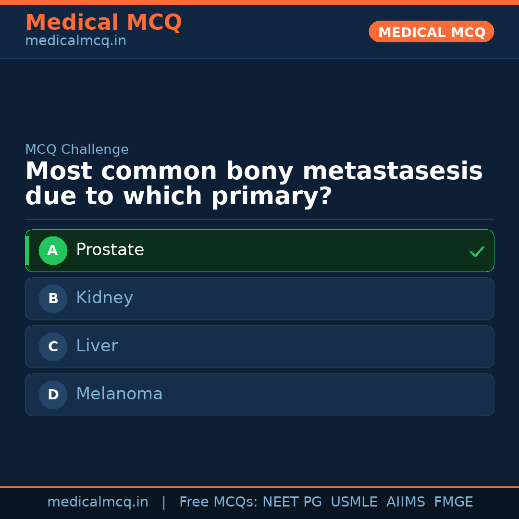Viewport: 519px width, 519px height.
Task: Click the MCQ Challenge label
Action: tap(77, 149)
